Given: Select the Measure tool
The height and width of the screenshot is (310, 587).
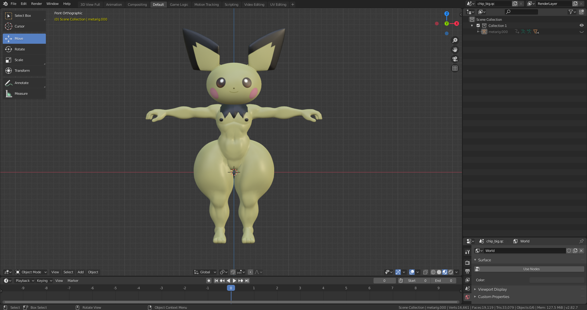Looking at the screenshot, I should tap(24, 94).
